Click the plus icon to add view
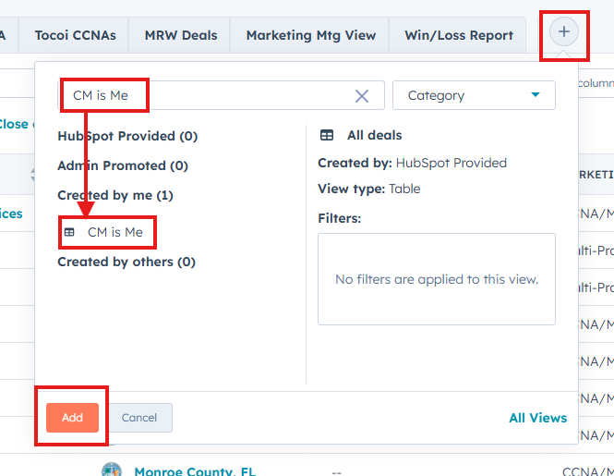Viewport: 614px width, 476px height. point(564,32)
